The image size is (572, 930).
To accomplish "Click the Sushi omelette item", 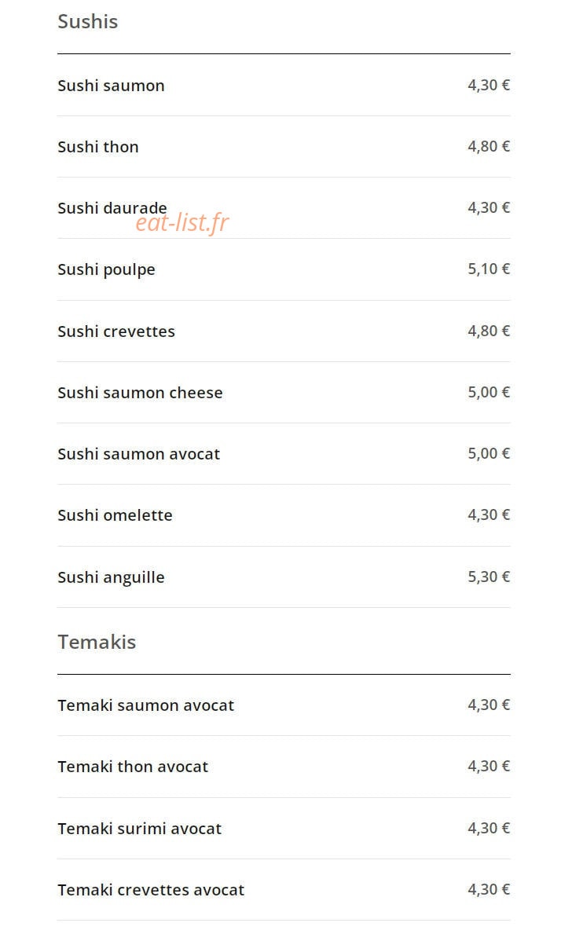I will coord(284,514).
